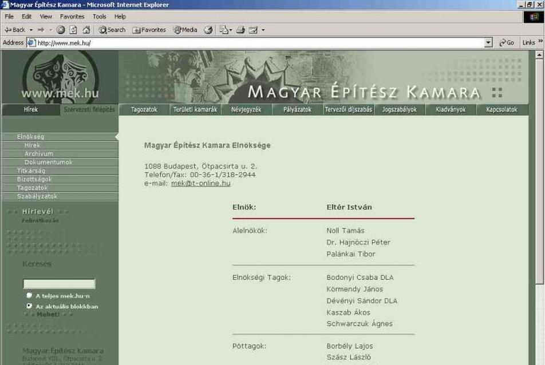Go to Home page icon
This screenshot has height=365, width=545.
click(x=86, y=30)
